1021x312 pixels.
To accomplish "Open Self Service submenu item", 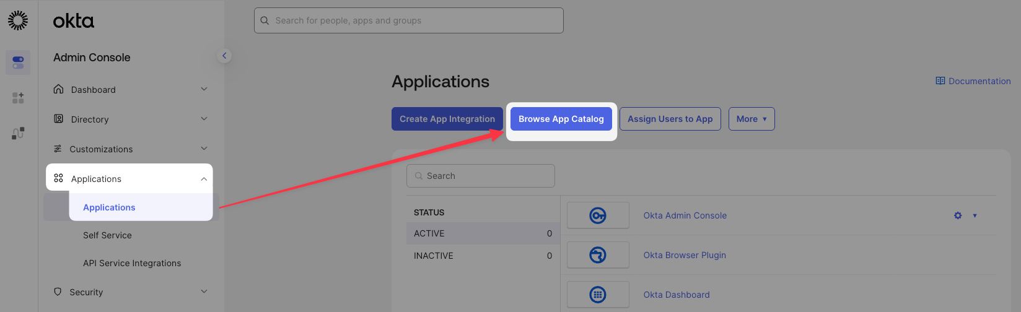I will [107, 235].
